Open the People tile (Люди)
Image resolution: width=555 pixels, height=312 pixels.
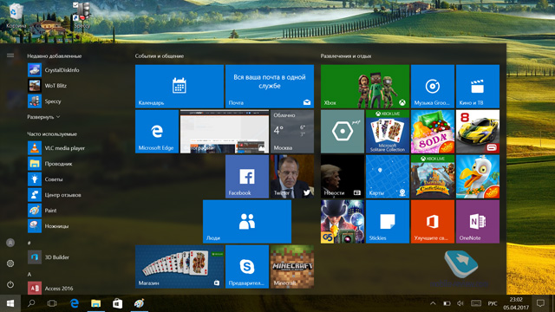[247, 222]
